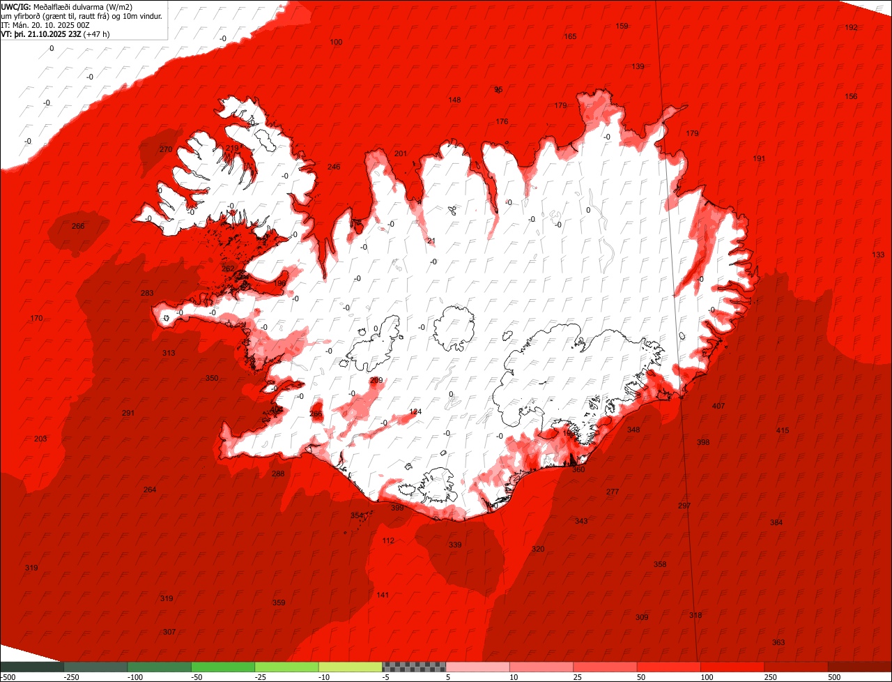Click the legend segment between 100 and 250
This screenshot has width=892, height=682.
(x=732, y=667)
